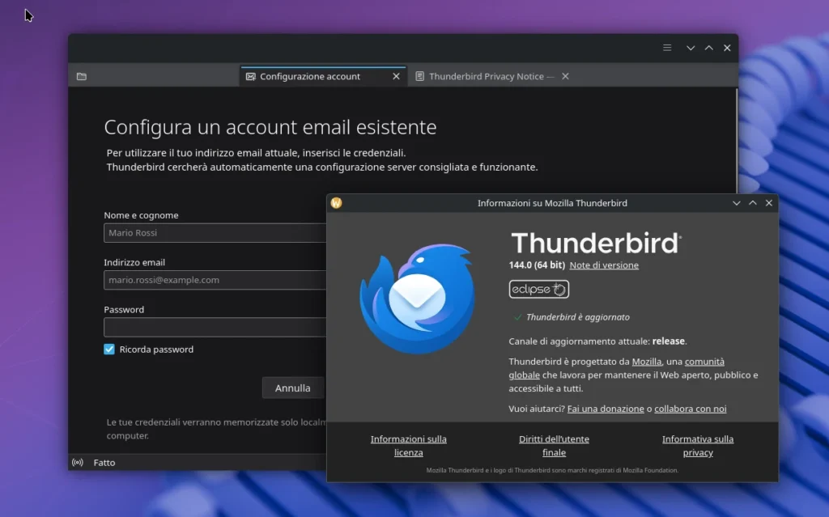Click the page icon on the Privacy Notice tab

[x=419, y=75]
